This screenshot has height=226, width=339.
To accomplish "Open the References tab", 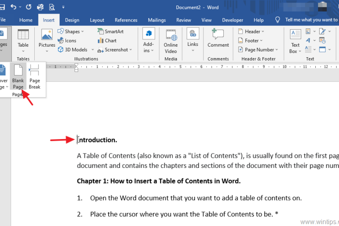I will 126,20.
